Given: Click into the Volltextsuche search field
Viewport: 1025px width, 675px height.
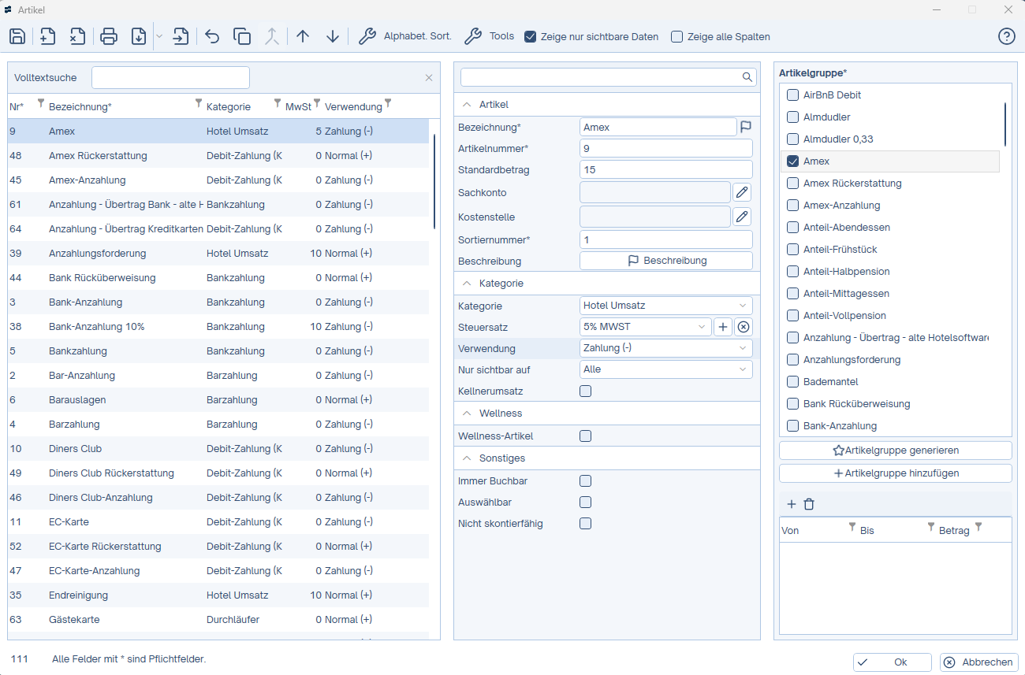Looking at the screenshot, I should [x=170, y=78].
